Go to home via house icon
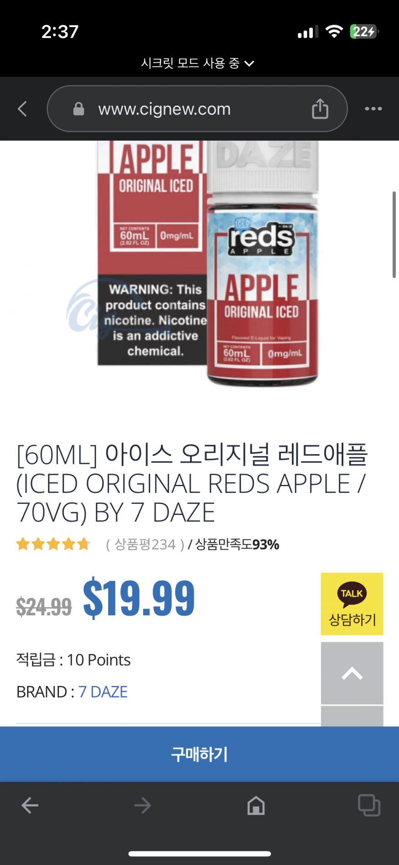 coord(256,806)
